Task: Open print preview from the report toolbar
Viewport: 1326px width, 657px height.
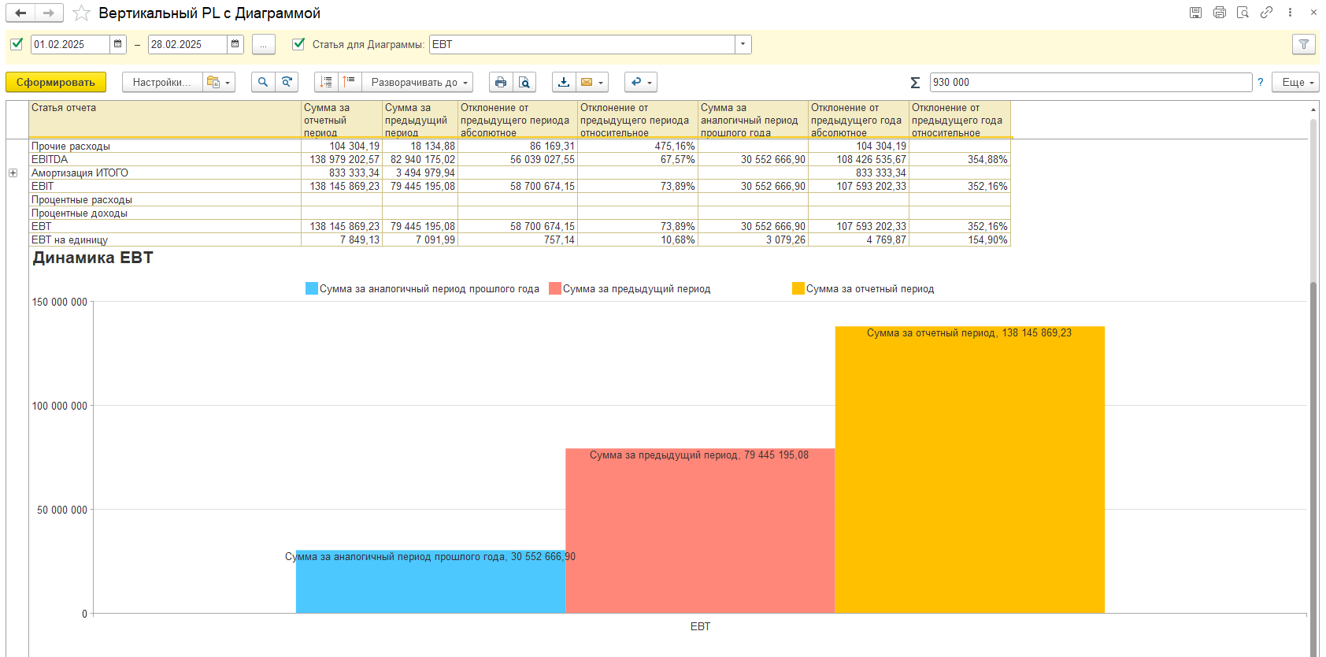Action: coord(524,82)
